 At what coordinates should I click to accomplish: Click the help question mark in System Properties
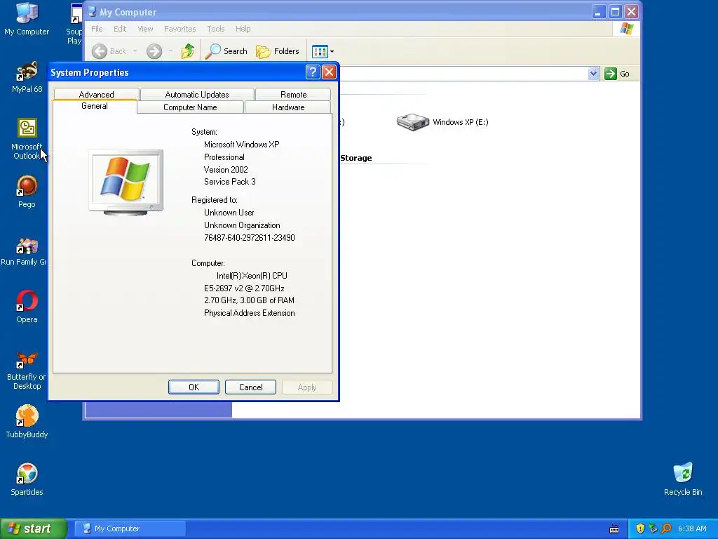tap(312, 72)
